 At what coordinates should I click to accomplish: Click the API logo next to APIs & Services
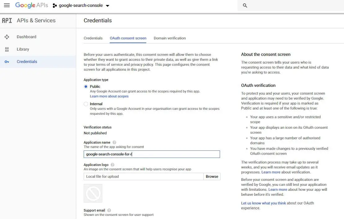coord(7,20)
